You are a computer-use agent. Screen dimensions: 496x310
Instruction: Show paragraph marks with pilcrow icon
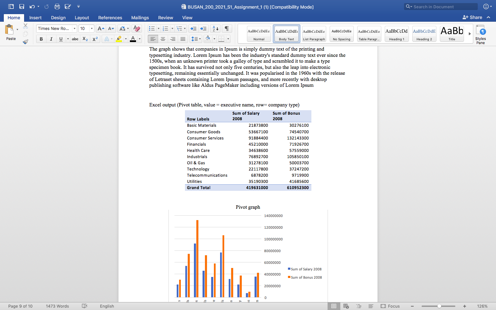227,29
